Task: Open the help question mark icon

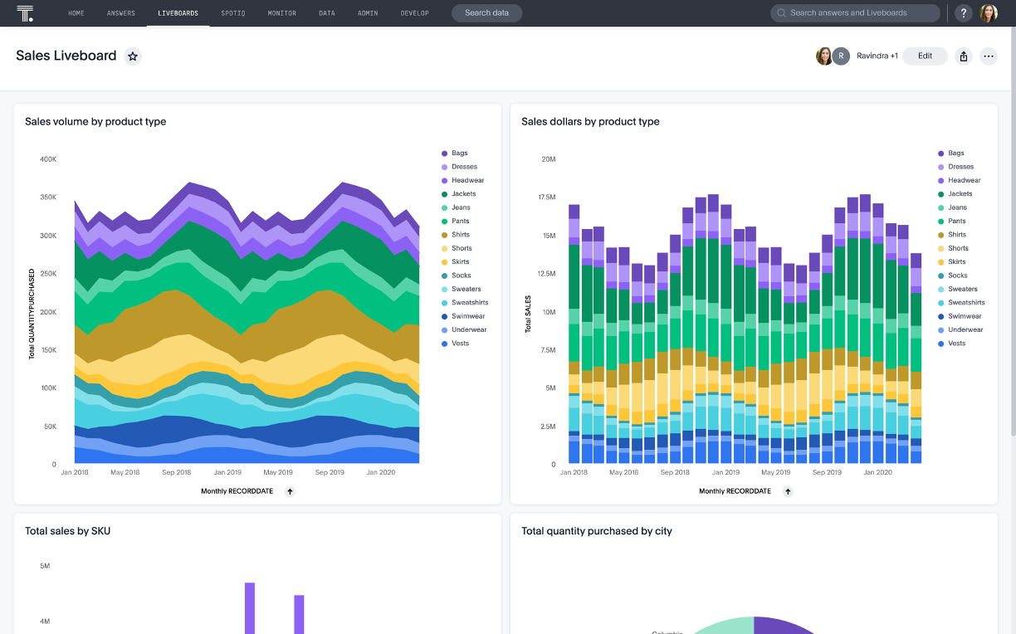Action: 963,13
